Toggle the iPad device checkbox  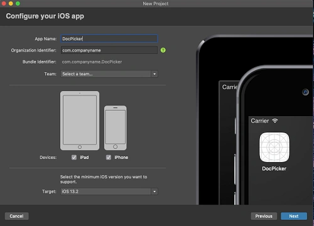coord(74,158)
